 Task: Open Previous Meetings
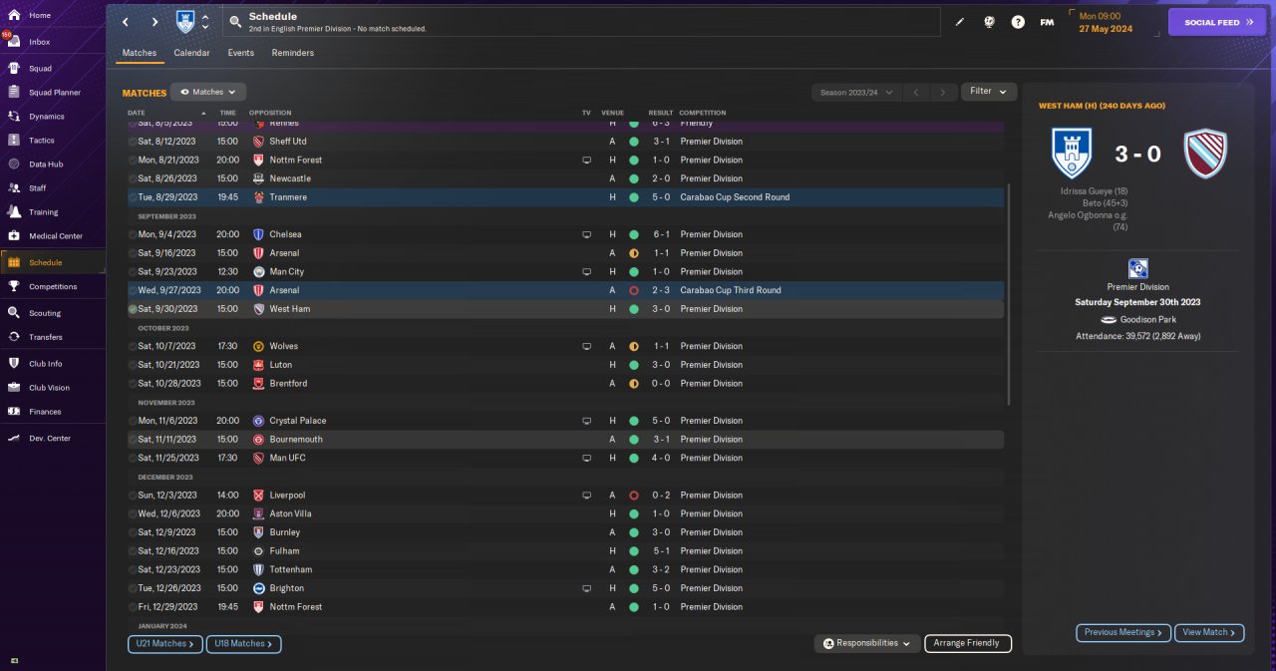tap(1123, 632)
